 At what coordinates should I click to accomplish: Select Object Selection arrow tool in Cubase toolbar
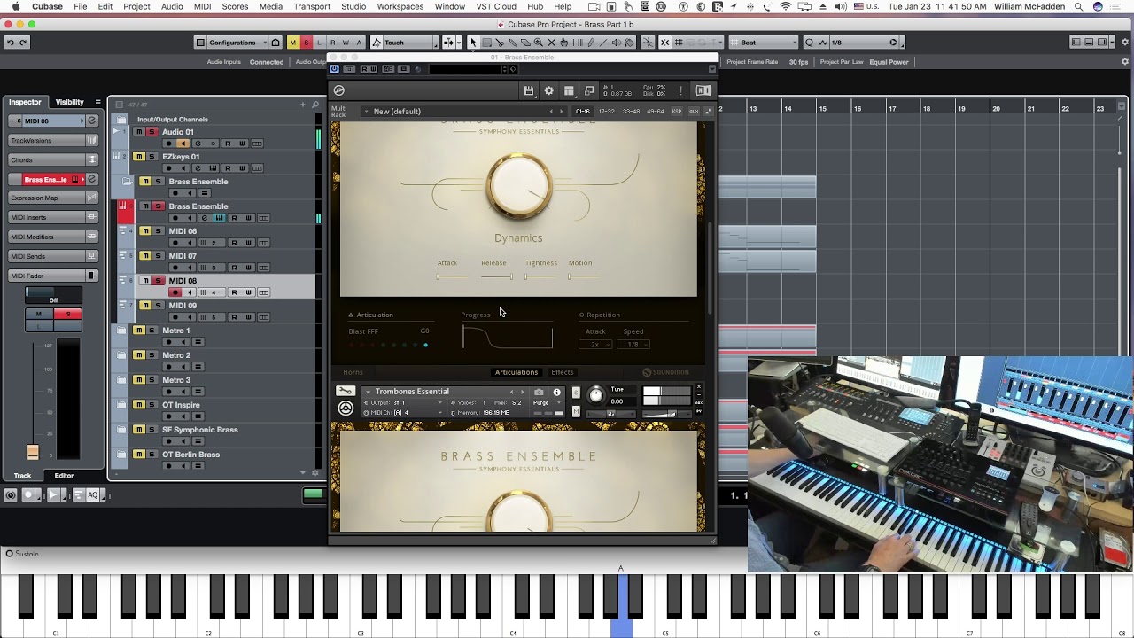click(x=472, y=43)
